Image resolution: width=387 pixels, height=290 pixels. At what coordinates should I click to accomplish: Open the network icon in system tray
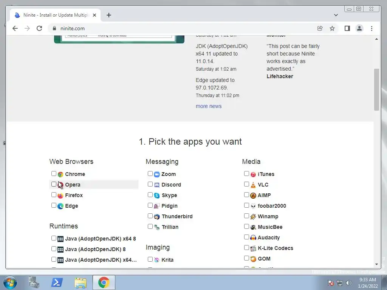[340, 283]
